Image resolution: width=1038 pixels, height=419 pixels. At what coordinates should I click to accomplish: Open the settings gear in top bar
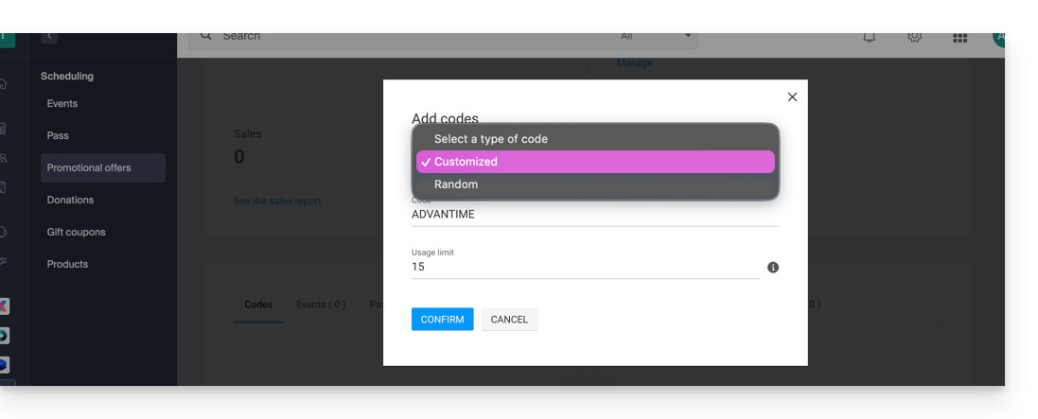[914, 38]
